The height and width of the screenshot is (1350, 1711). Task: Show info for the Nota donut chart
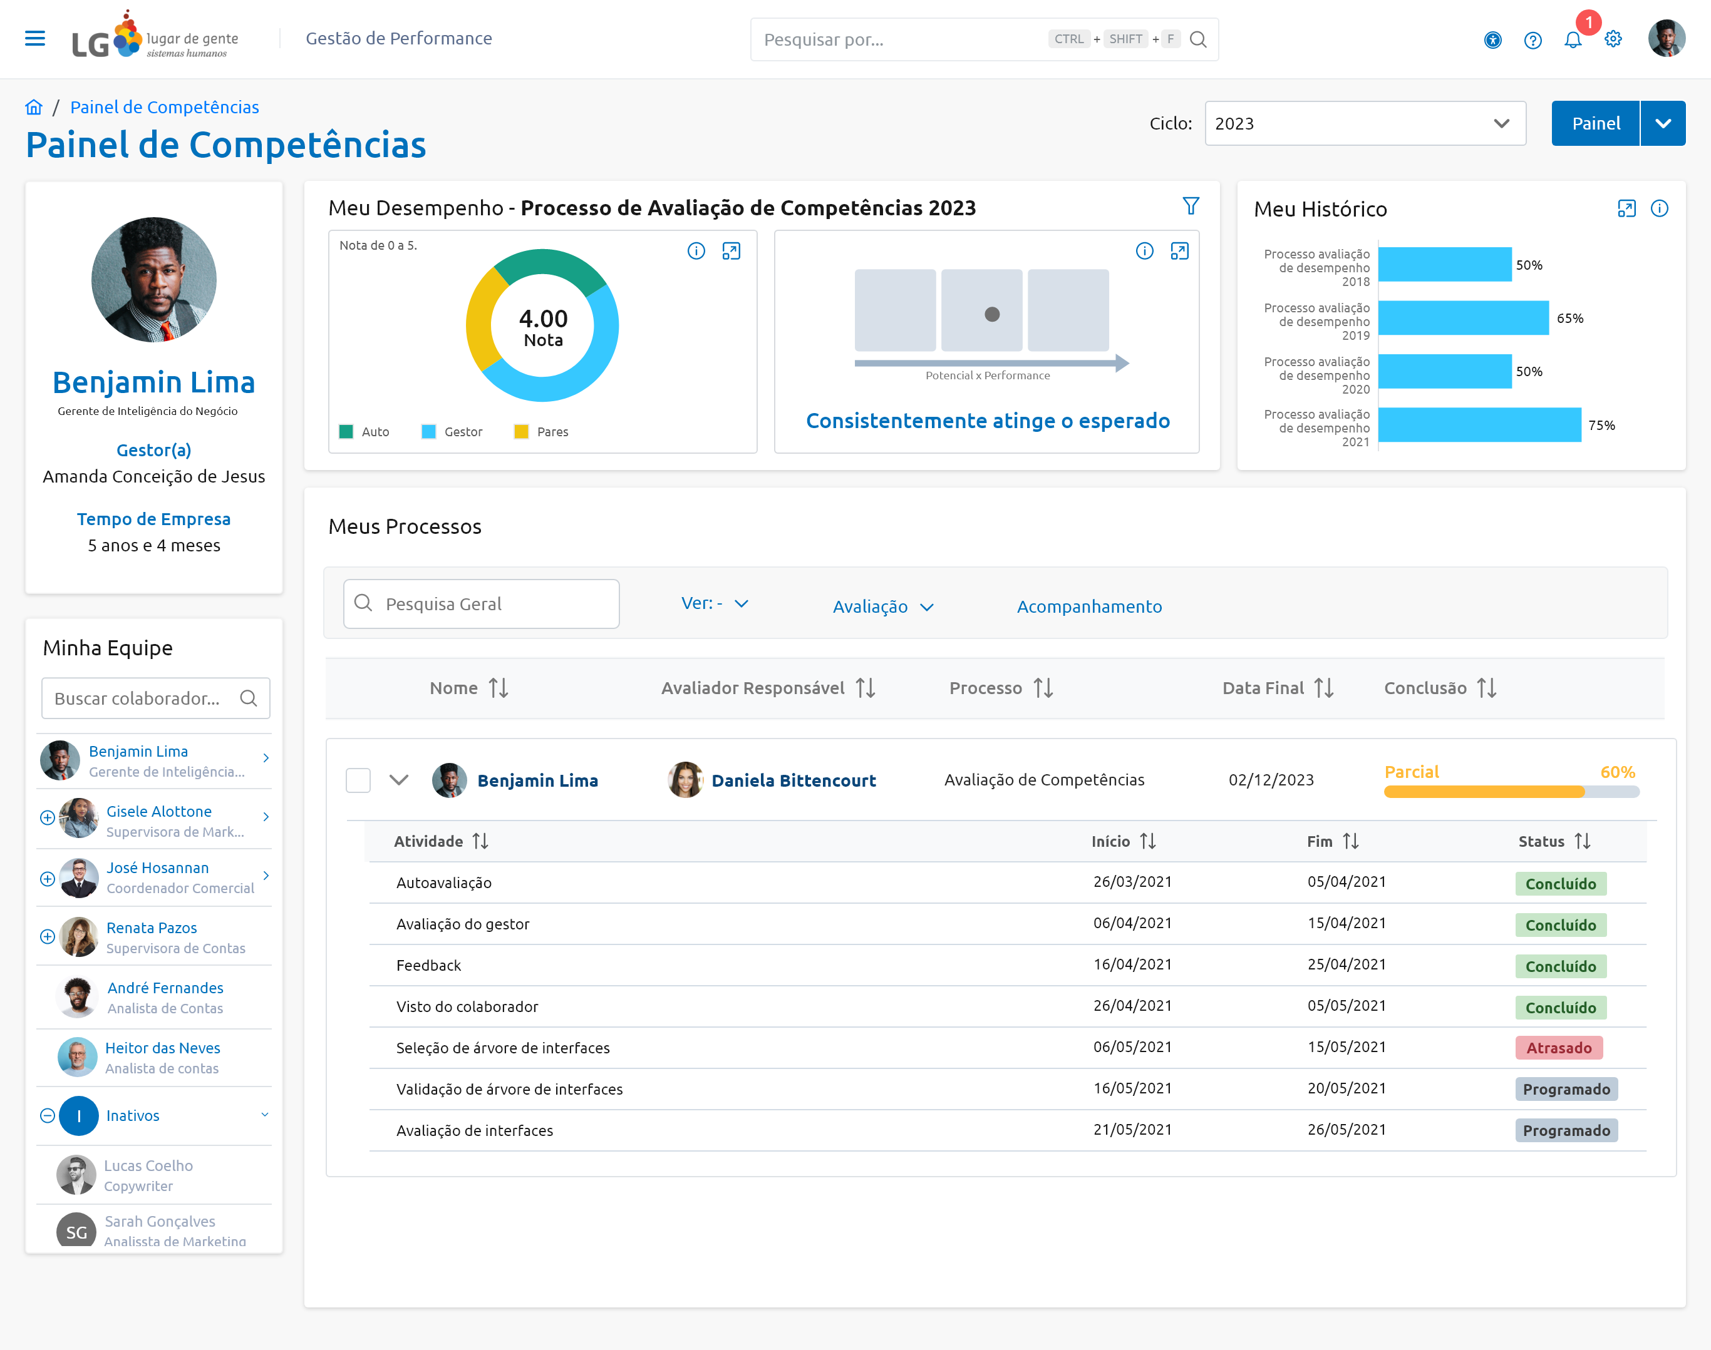click(696, 250)
